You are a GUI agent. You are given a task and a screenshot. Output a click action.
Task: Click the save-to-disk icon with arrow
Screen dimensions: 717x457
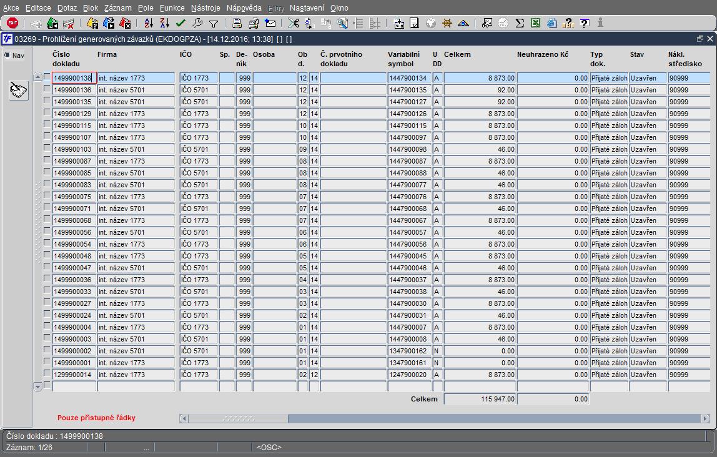pyautogui.click(x=398, y=23)
